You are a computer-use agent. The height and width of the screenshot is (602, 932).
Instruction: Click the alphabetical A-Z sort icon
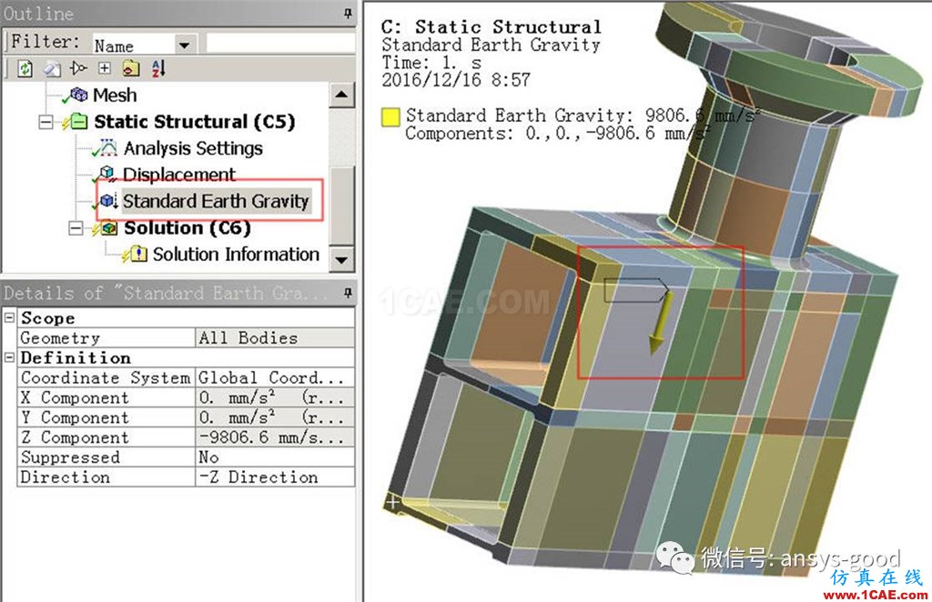[158, 68]
